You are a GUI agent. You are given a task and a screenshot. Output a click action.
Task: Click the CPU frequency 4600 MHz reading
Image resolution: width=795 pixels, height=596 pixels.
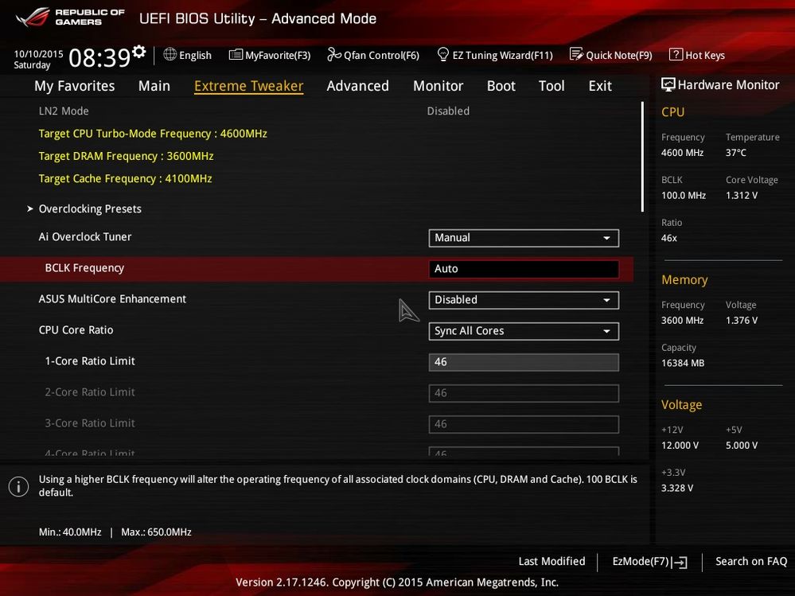coord(683,153)
